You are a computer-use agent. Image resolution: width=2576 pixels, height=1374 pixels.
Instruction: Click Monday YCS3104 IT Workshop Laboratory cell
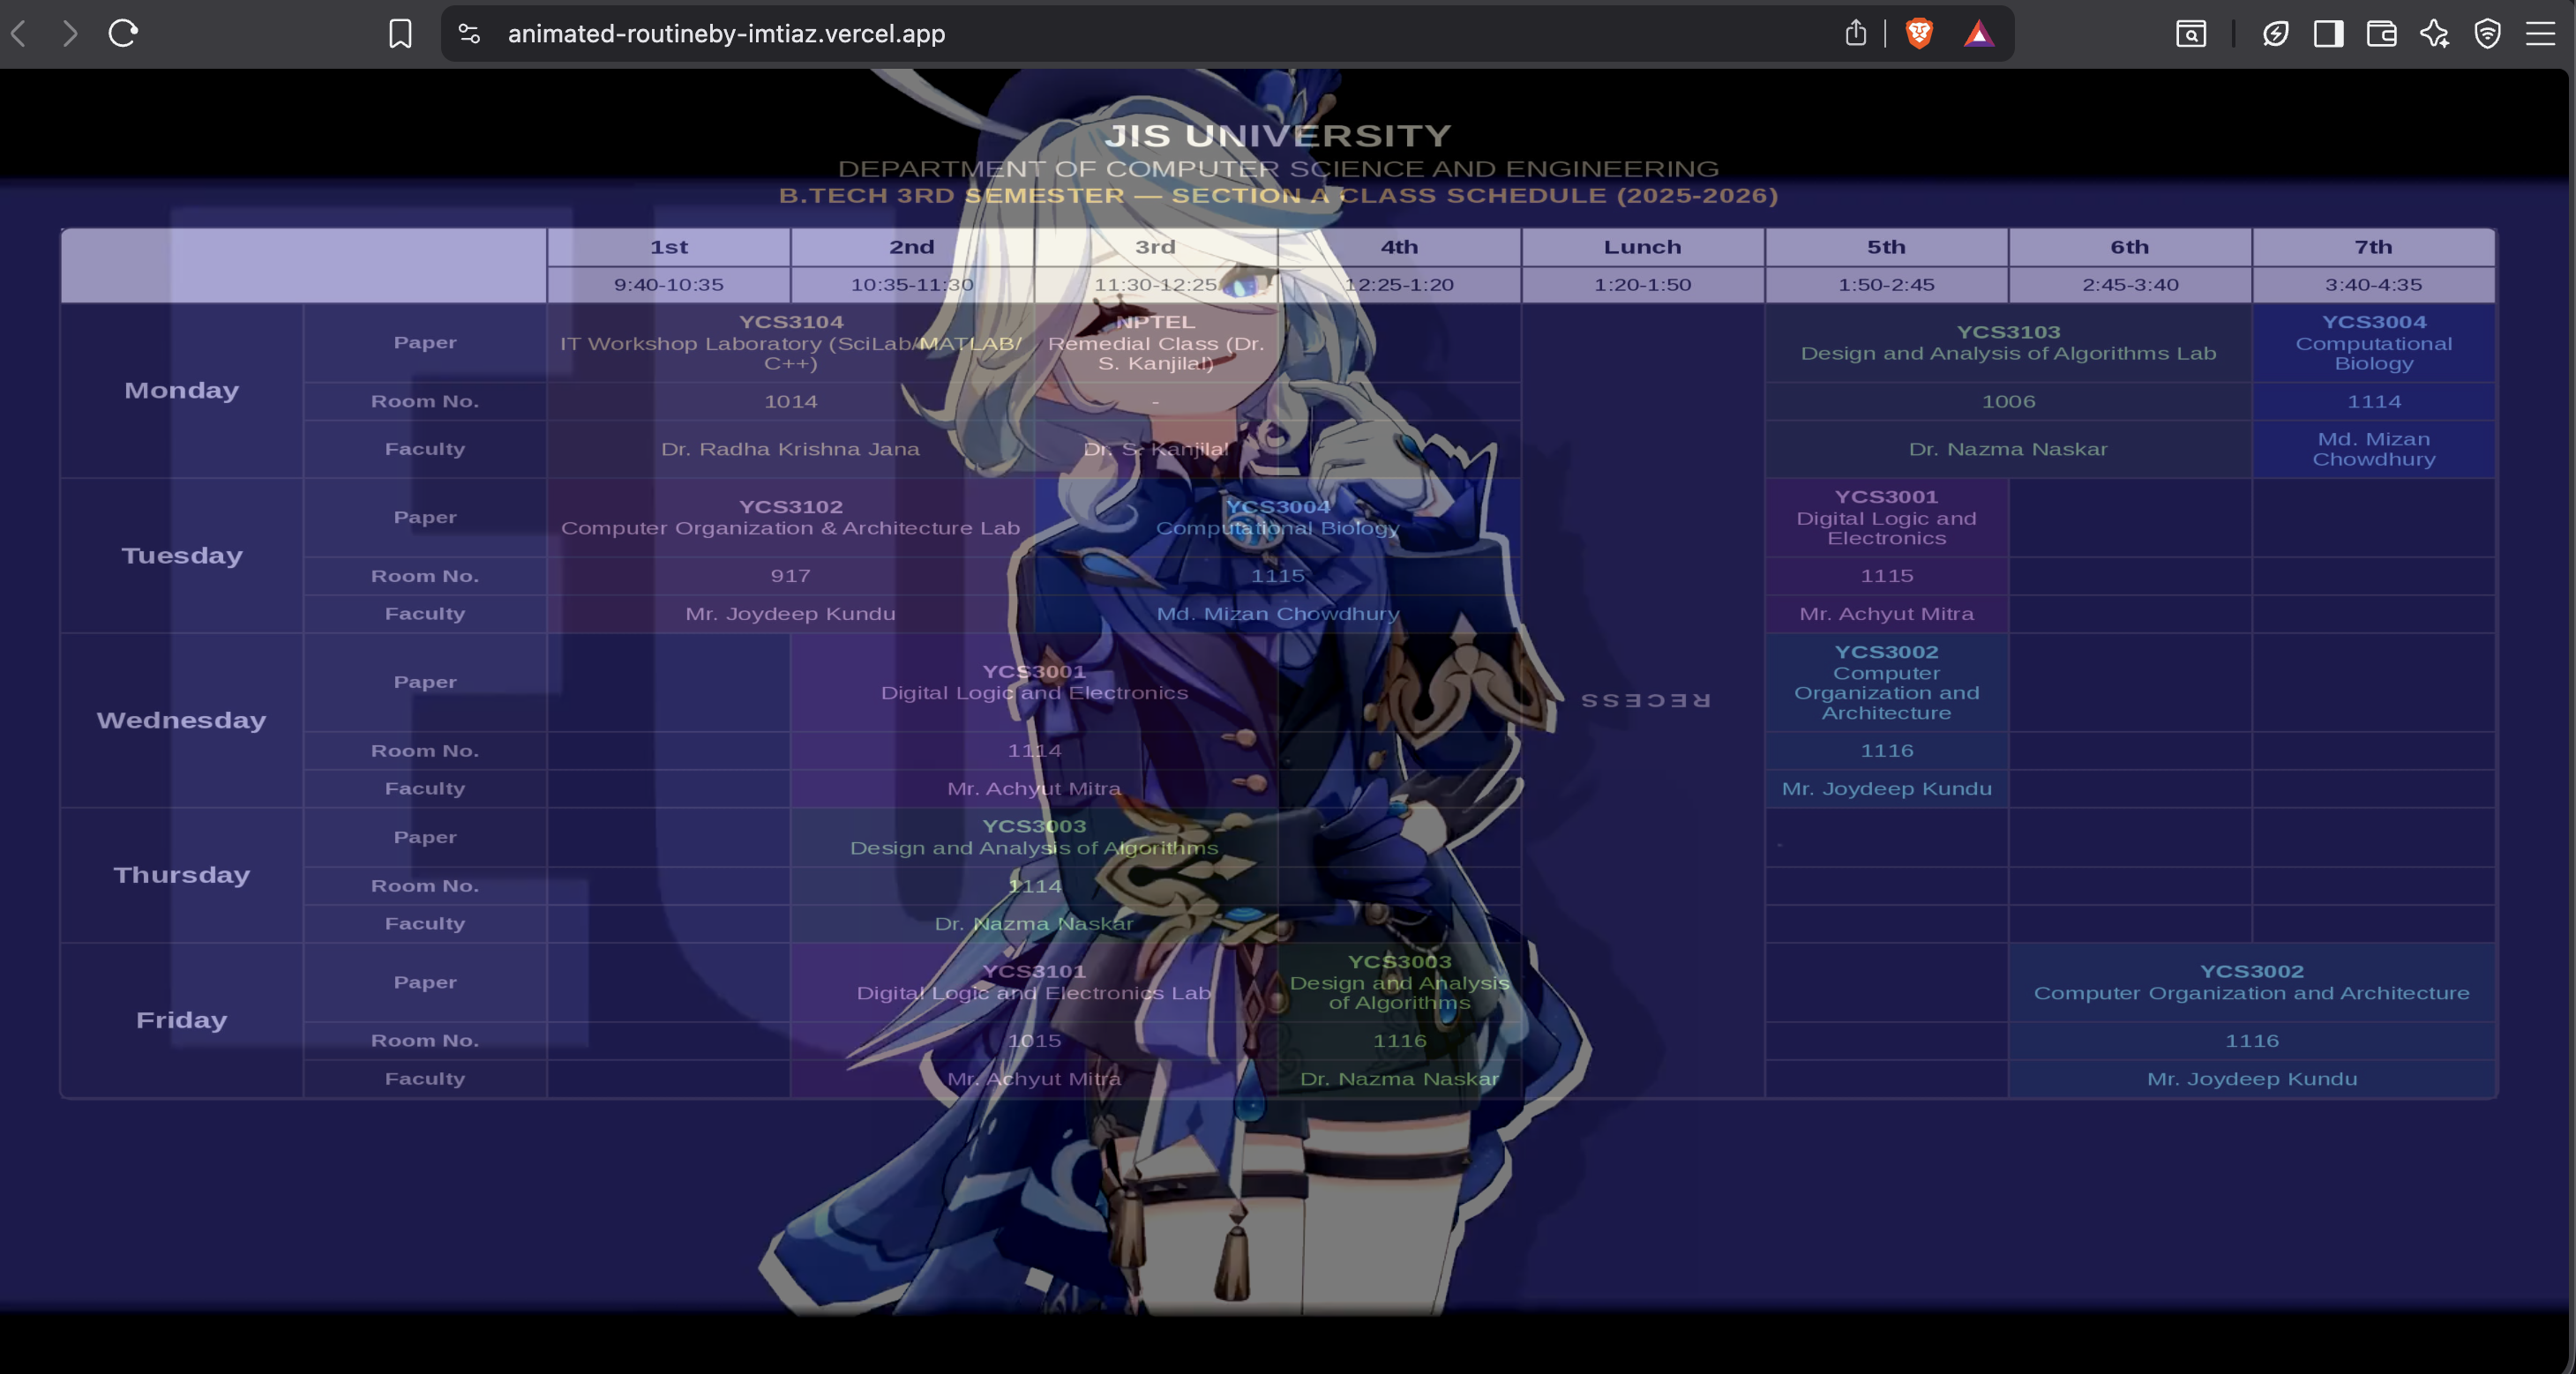(x=790, y=343)
